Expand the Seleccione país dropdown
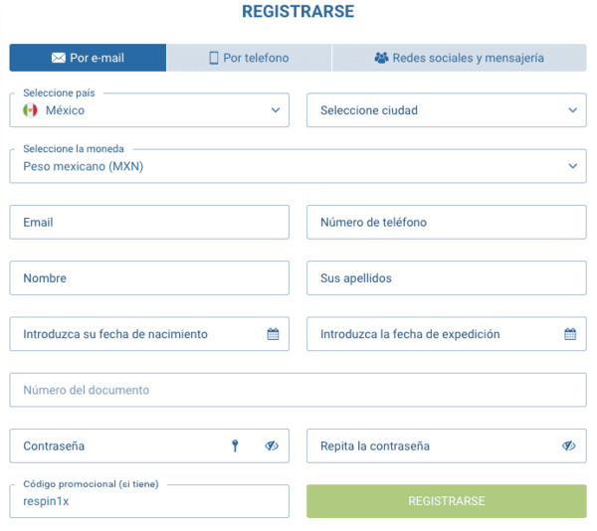The height and width of the screenshot is (531, 597). pyautogui.click(x=276, y=110)
